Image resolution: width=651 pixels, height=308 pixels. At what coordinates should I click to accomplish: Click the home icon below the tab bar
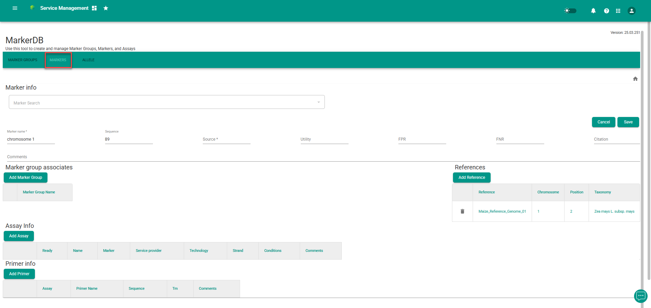(635, 79)
